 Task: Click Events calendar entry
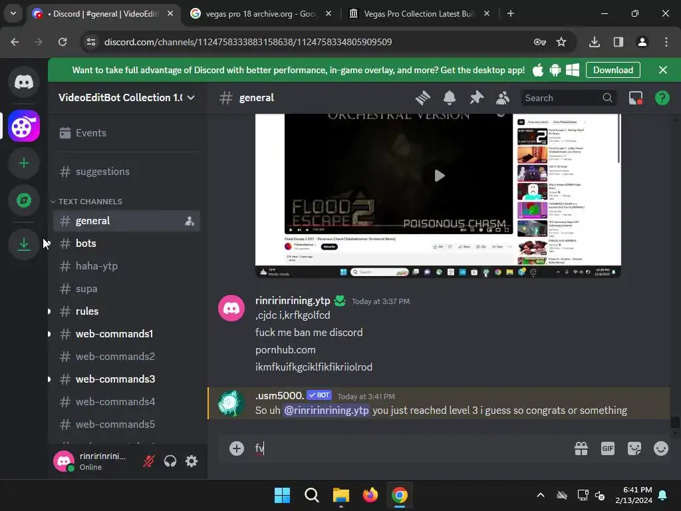click(x=126, y=133)
